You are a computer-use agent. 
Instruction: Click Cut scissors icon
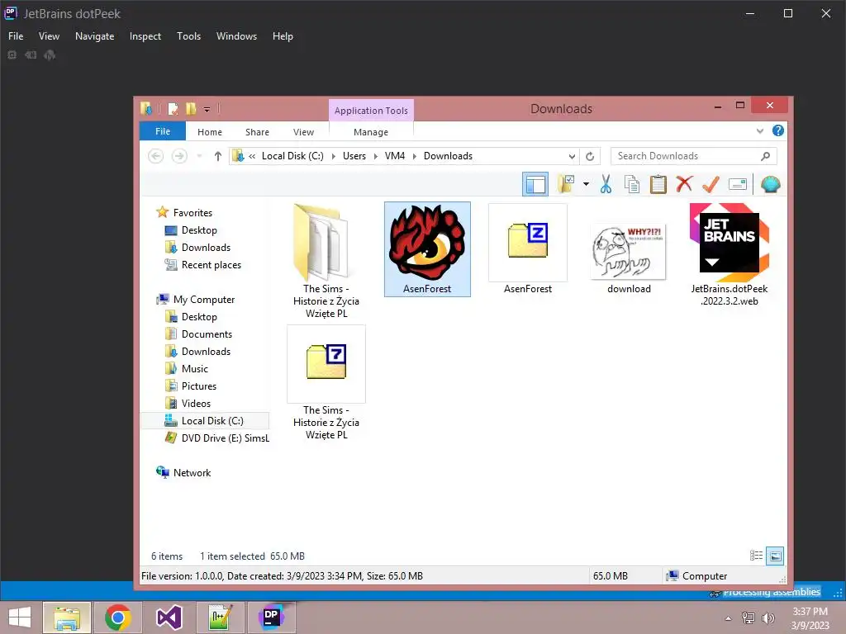606,184
